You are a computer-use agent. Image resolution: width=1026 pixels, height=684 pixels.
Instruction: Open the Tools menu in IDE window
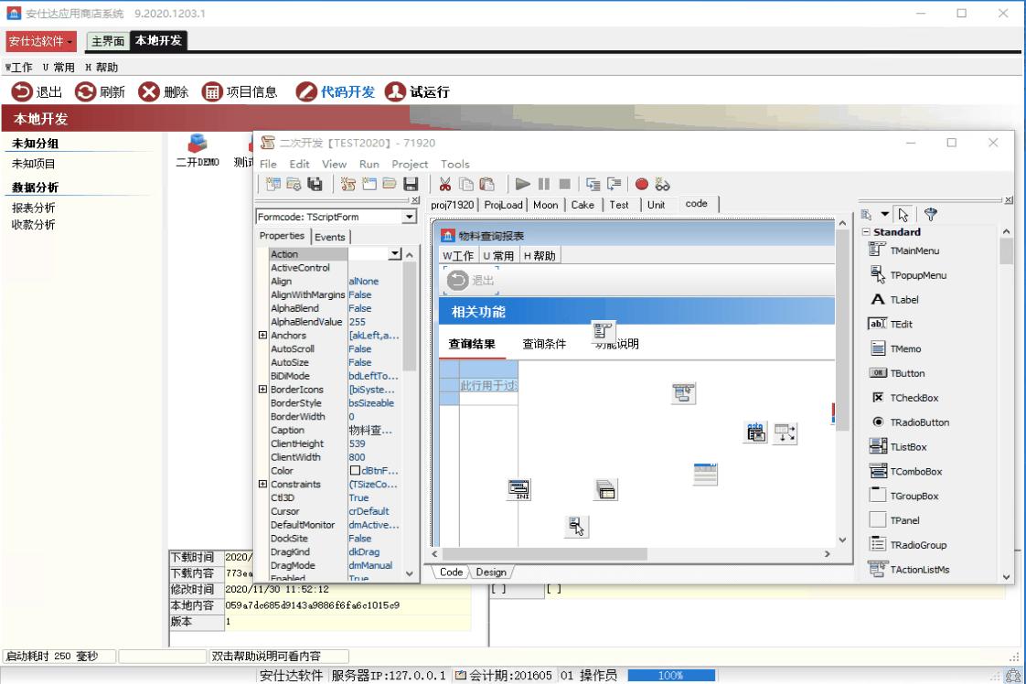(454, 165)
